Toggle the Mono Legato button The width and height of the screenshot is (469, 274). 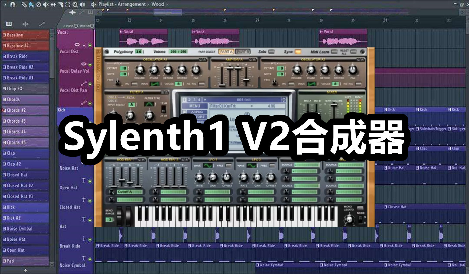pyautogui.click(x=360, y=208)
